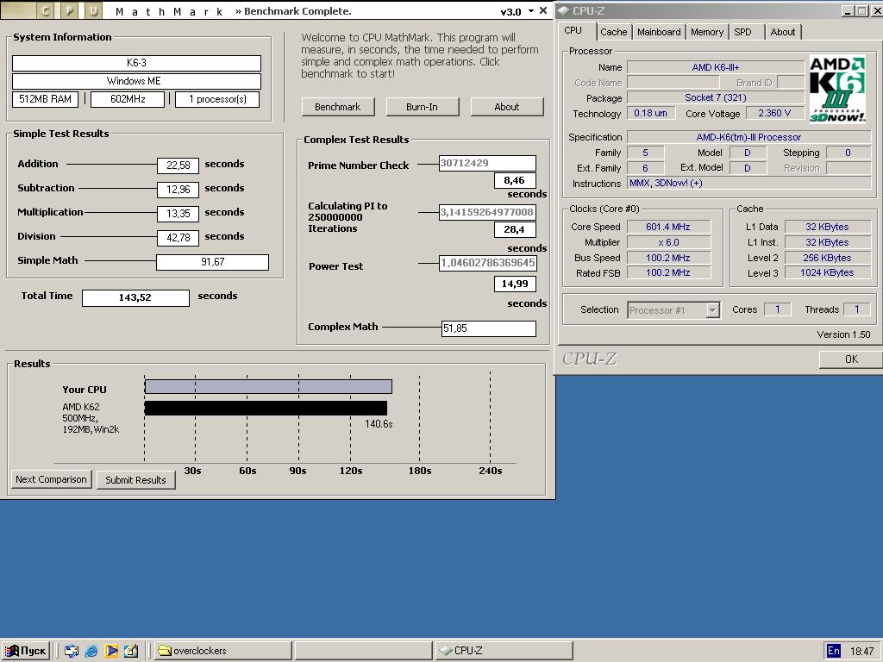Click the 18:47 clock in the tray
This screenshot has width=883, height=662.
861,652
